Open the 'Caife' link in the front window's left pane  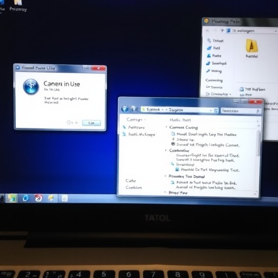click(x=131, y=181)
